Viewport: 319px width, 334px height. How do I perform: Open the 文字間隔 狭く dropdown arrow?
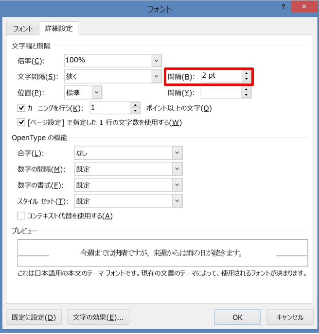(x=157, y=76)
